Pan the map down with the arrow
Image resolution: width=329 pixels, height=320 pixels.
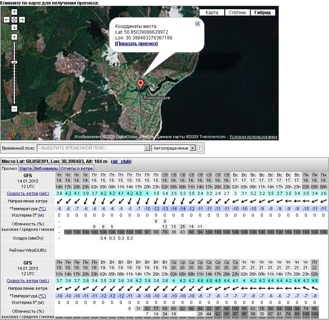point(14,27)
